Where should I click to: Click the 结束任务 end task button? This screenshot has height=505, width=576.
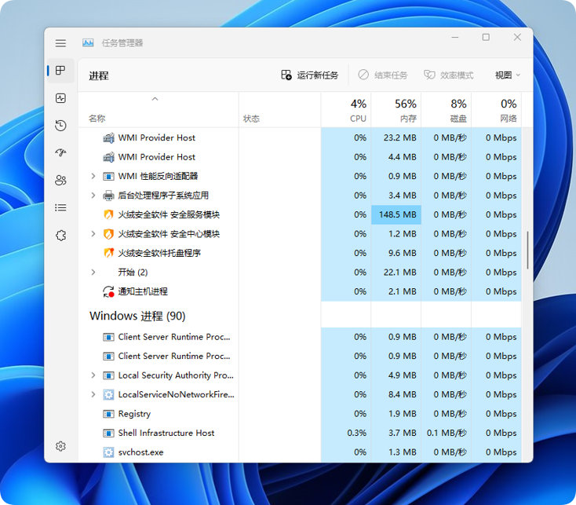coord(382,75)
